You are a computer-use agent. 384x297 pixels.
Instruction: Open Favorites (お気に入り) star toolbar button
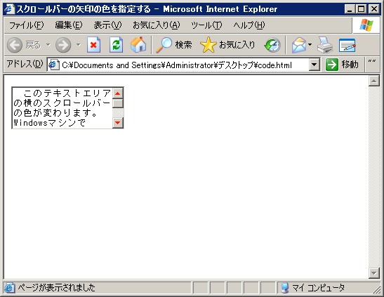[x=227, y=45]
